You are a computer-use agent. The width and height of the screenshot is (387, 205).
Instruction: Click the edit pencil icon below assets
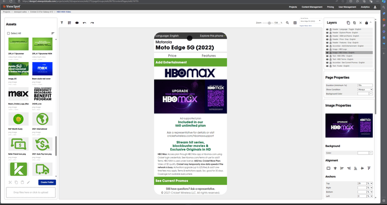pyautogui.click(x=28, y=182)
